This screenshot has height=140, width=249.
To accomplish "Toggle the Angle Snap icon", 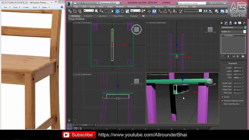I will [x=165, y=11].
